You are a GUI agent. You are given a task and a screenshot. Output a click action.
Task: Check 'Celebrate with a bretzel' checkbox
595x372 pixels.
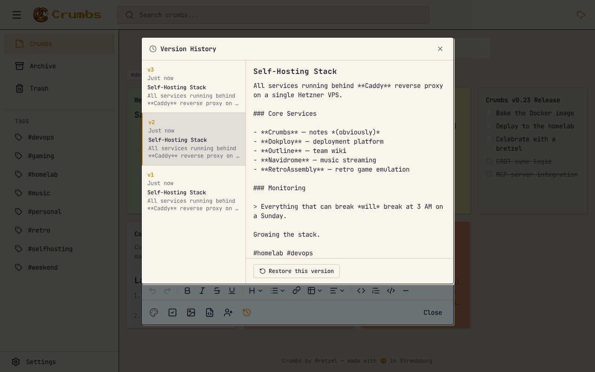489,139
